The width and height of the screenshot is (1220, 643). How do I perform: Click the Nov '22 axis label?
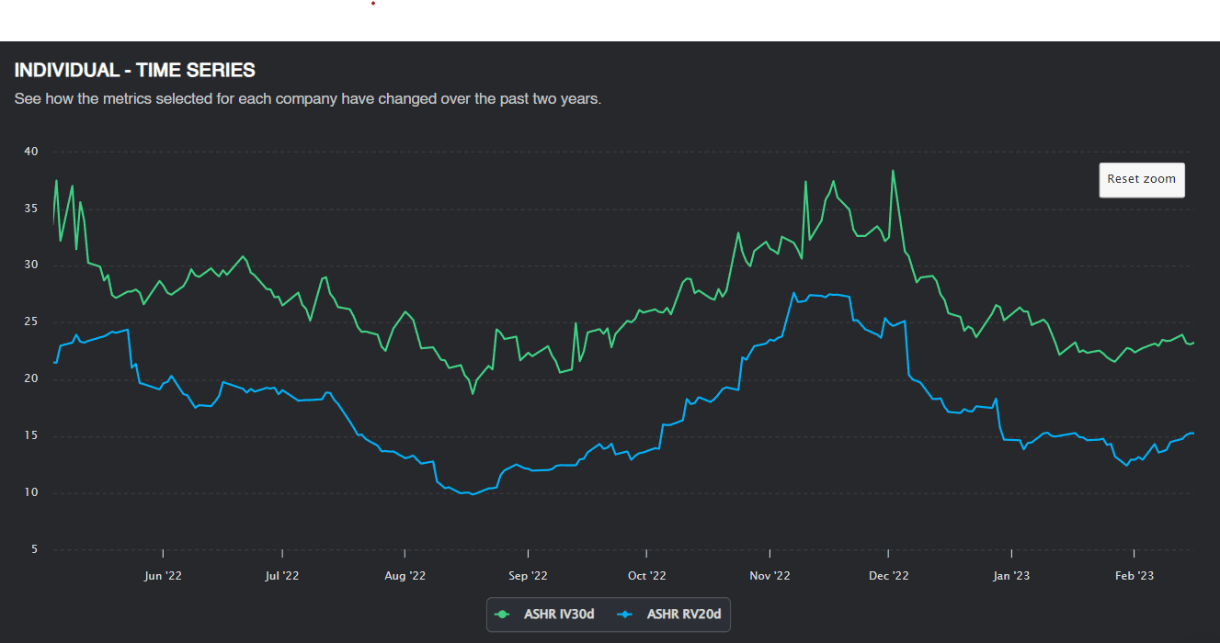(x=770, y=576)
